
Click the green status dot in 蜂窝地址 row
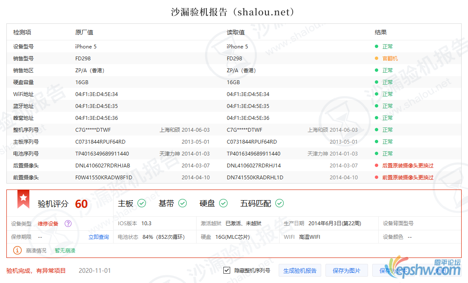pos(377,118)
